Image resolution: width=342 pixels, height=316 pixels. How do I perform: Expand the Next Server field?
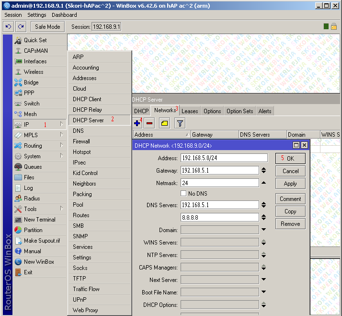point(263,280)
